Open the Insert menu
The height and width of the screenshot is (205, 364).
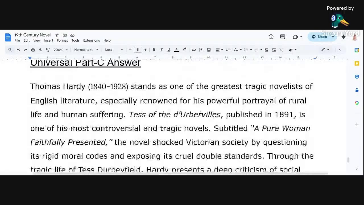tap(49, 40)
